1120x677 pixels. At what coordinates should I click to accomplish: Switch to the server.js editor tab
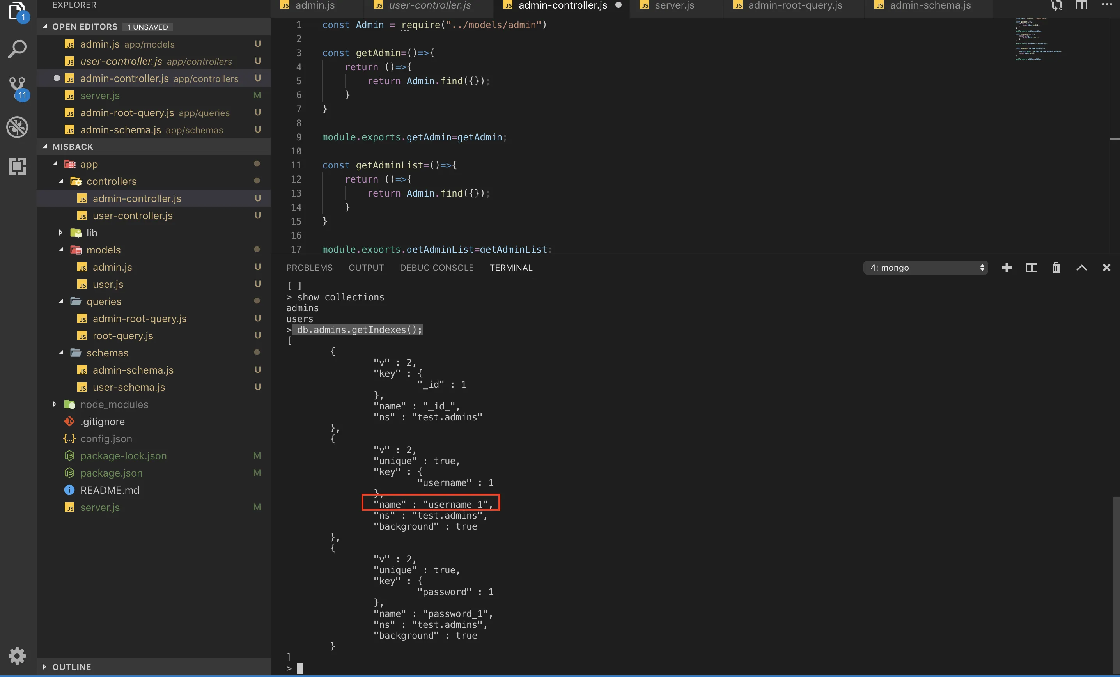[673, 5]
